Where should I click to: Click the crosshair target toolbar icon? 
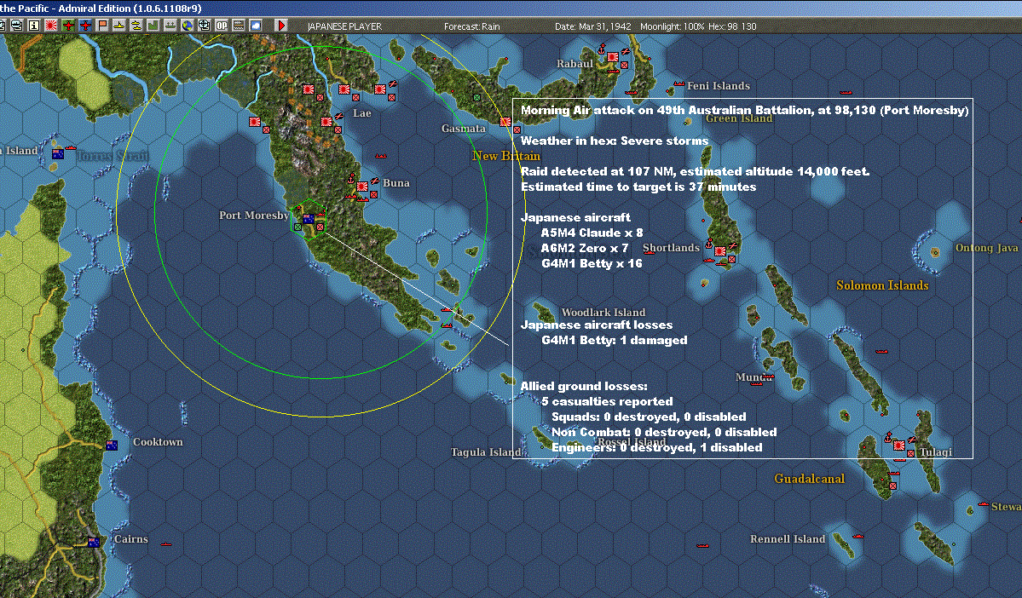(204, 26)
